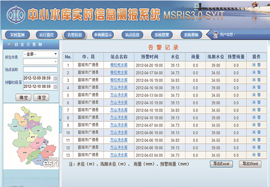The image size is (270, 187).
Task: Go to the 站点信息 tab
Action: (x=132, y=35)
